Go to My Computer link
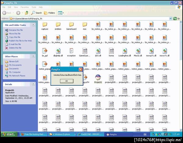Viewport: 183px width, 143px height. (x=15, y=72)
